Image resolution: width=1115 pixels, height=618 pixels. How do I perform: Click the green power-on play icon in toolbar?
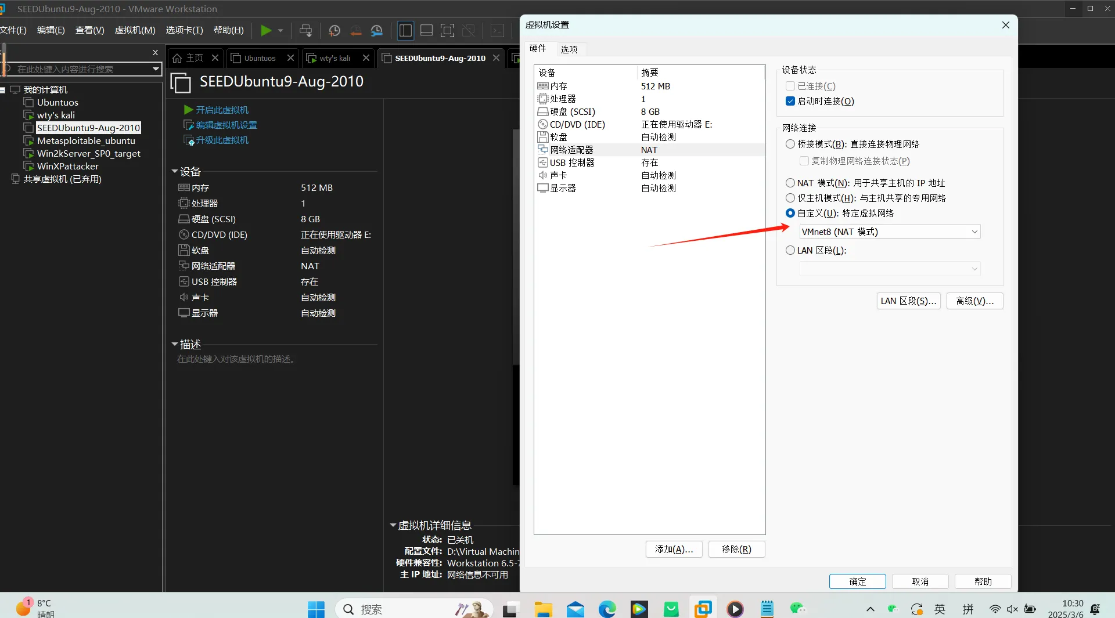[x=266, y=30]
